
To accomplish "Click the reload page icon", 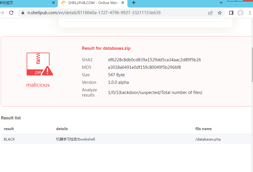I will point(11,13).
